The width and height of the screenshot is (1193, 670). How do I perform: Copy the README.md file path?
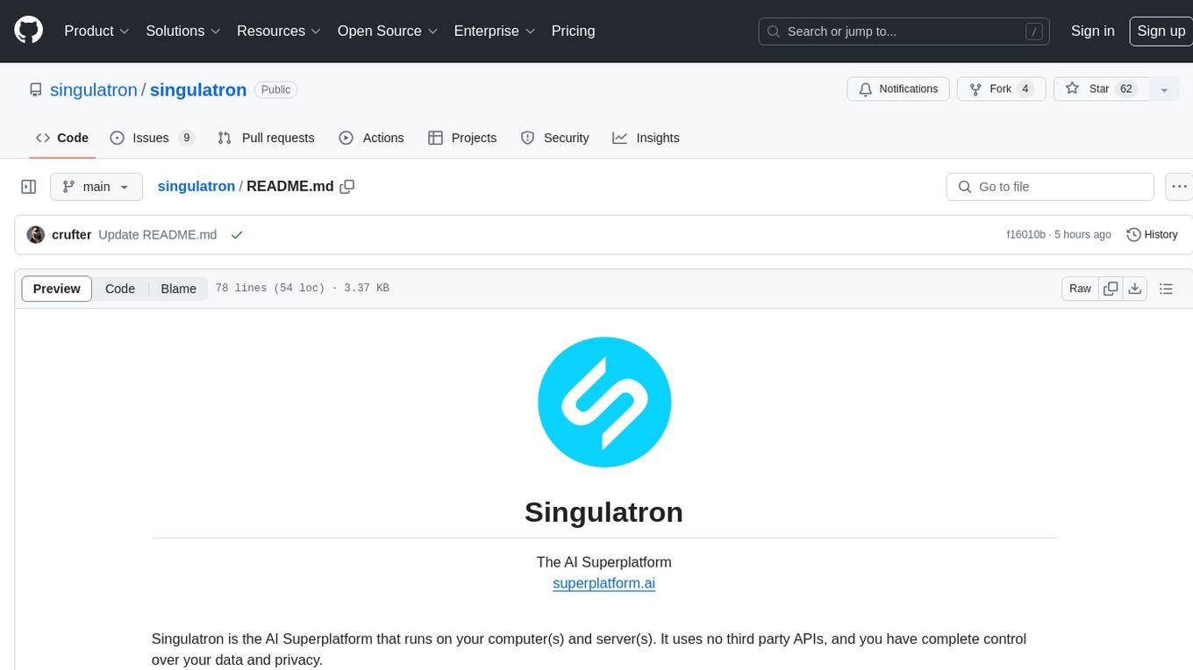point(347,187)
